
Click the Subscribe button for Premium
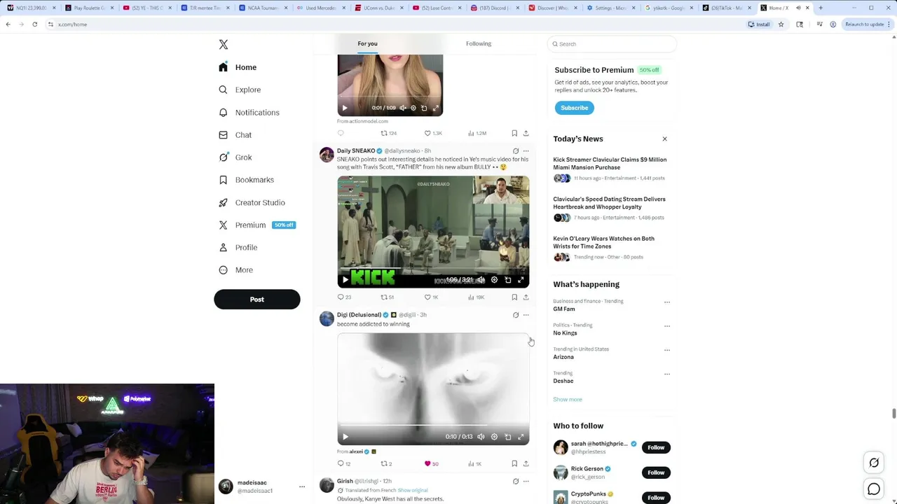[x=574, y=108]
